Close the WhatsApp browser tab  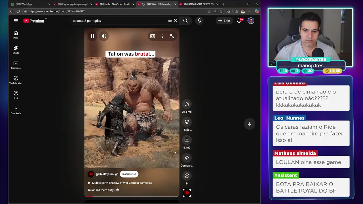(x=49, y=4)
